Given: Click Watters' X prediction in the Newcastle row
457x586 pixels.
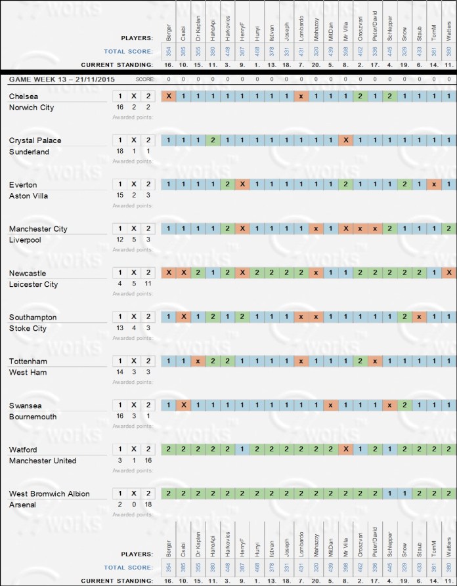Looking at the screenshot, I should [448, 272].
